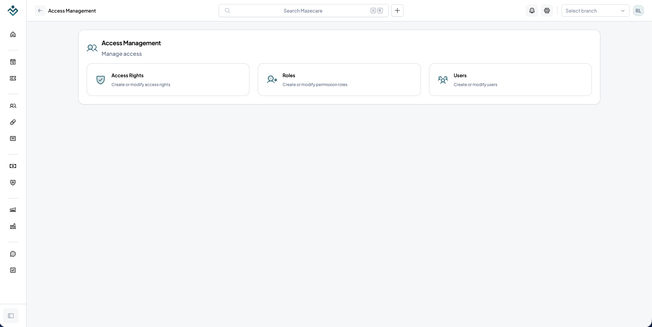Open the settings gear
This screenshot has width=652, height=327.
coord(547,11)
